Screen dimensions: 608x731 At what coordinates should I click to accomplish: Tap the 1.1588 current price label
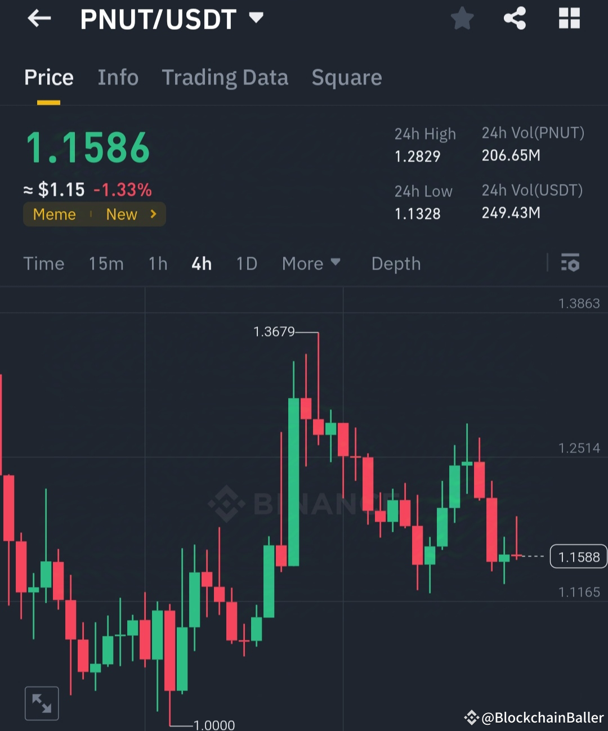[x=578, y=557]
